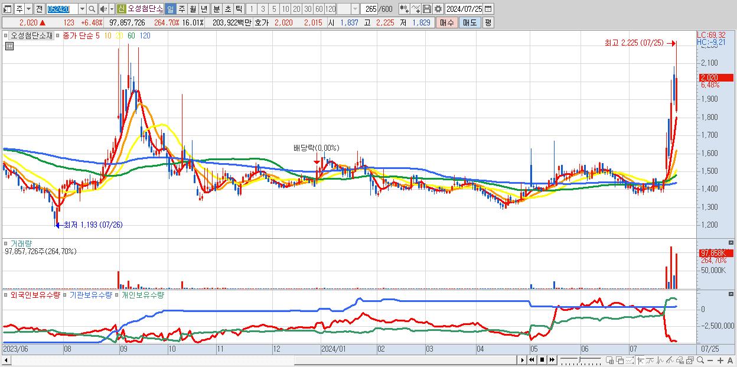The height and width of the screenshot is (367, 737).
Task: Click the 매도 sell button
Action: (x=469, y=22)
